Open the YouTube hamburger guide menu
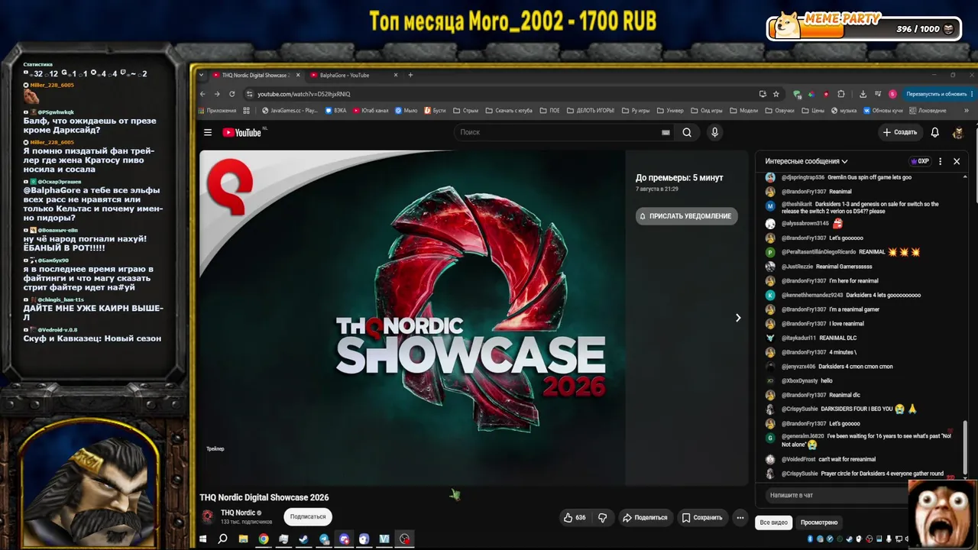 [207, 132]
